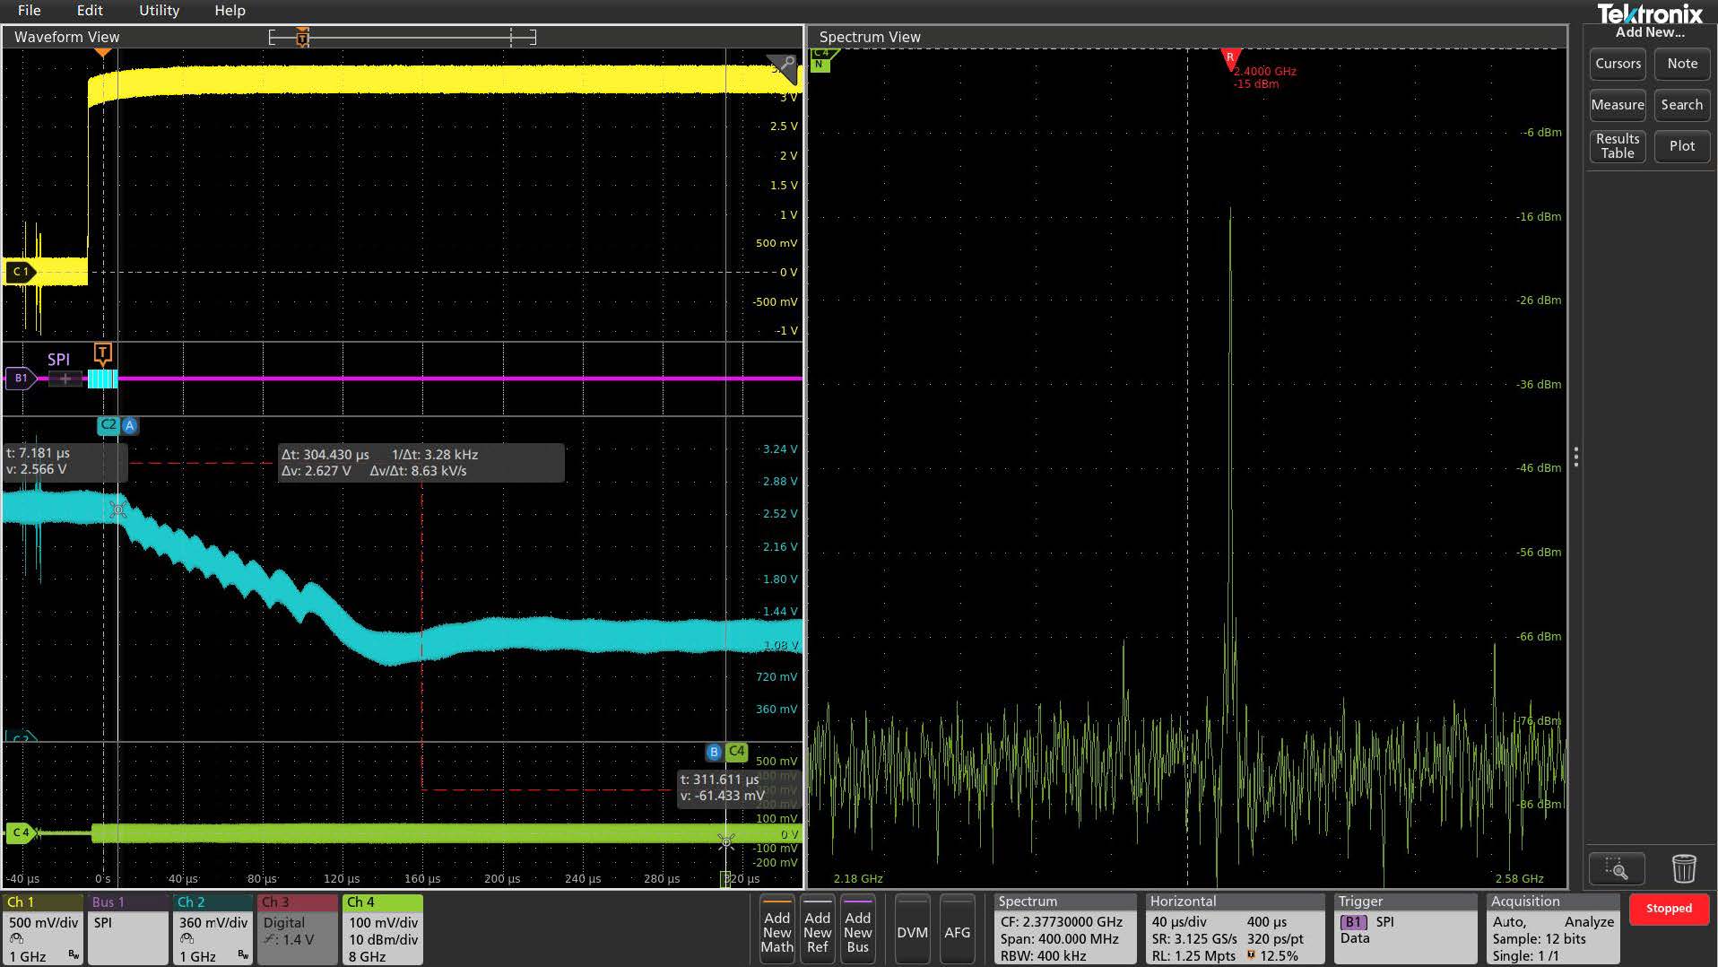Image resolution: width=1718 pixels, height=967 pixels.
Task: Open the Edit menu
Action: tap(90, 11)
